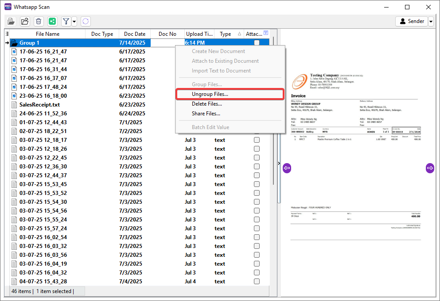The width and height of the screenshot is (440, 301).
Task: Click the trash delete toolbar icon
Action: [39, 21]
